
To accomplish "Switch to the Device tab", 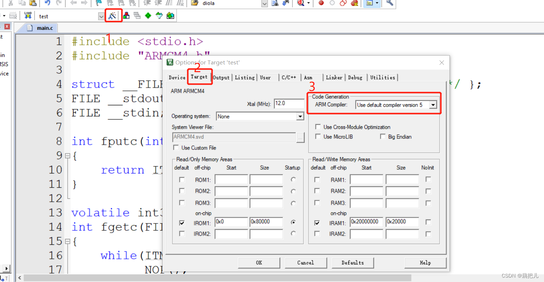I will (177, 77).
